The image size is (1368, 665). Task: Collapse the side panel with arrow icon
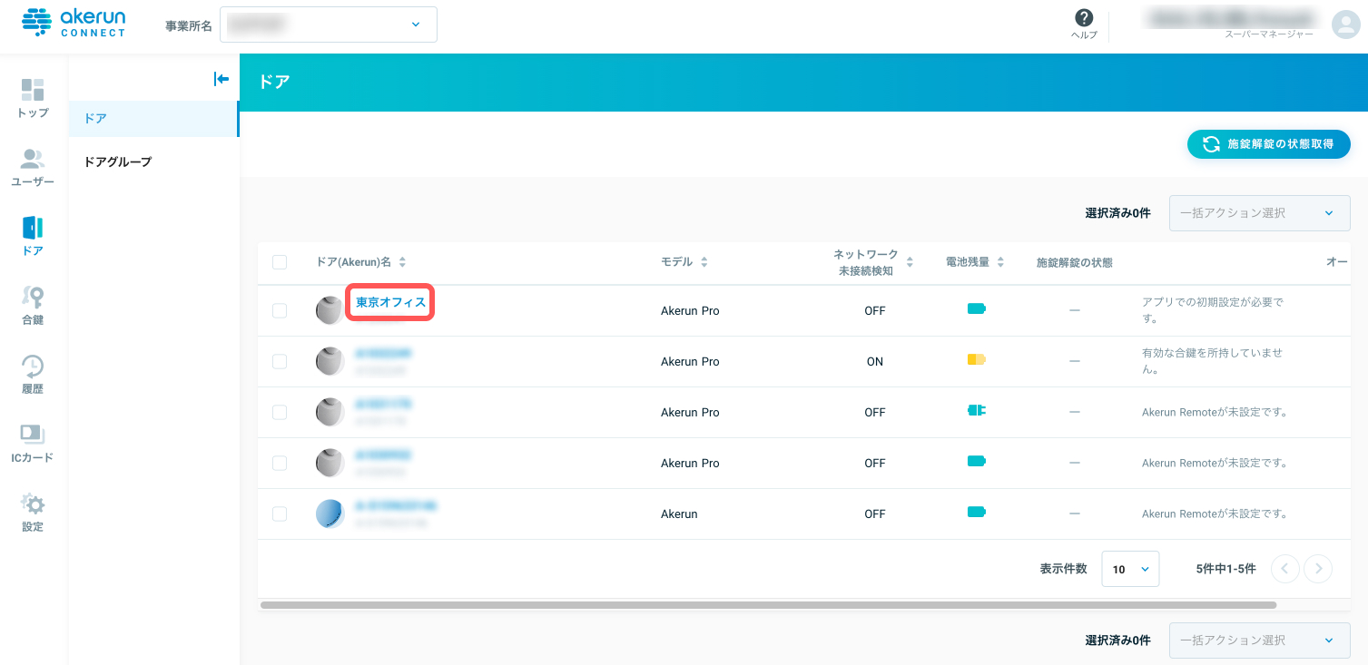click(x=221, y=79)
